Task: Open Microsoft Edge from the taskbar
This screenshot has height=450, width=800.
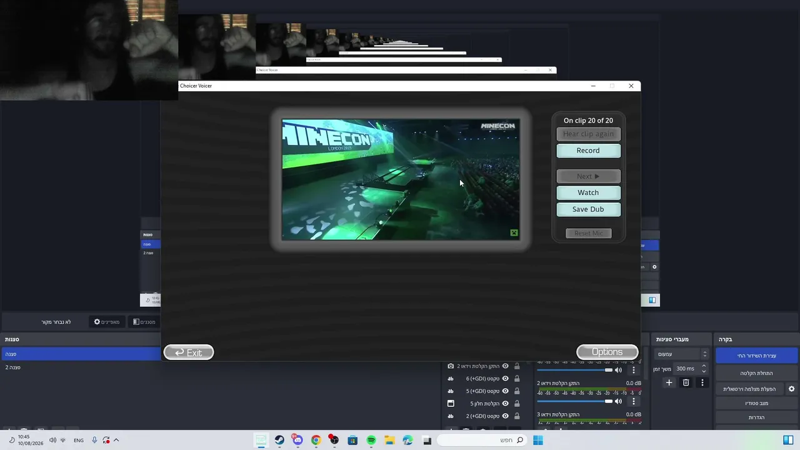Action: pos(408,441)
